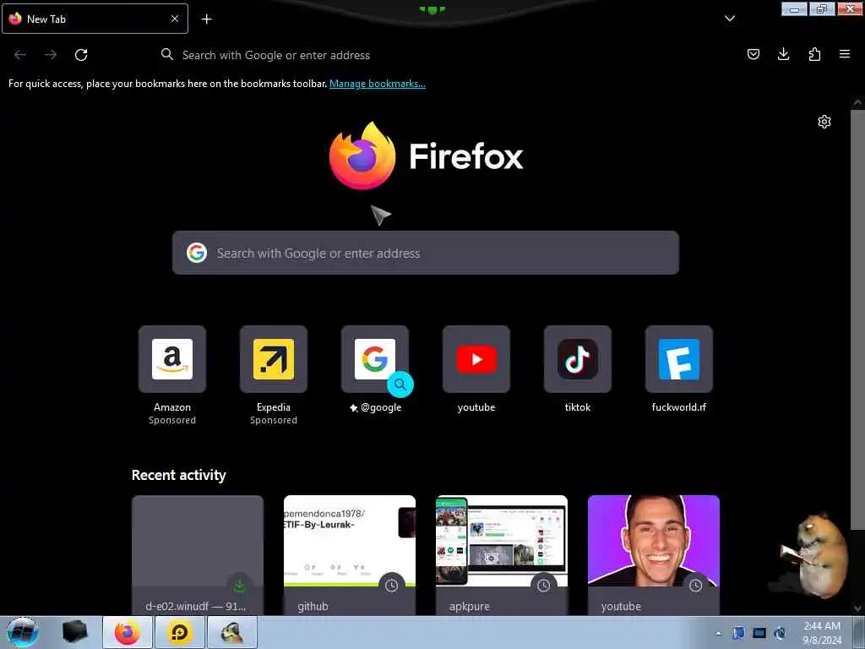Click the green download badge on d-e02 card
Image resolution: width=865 pixels, height=649 pixels.
pos(239,586)
